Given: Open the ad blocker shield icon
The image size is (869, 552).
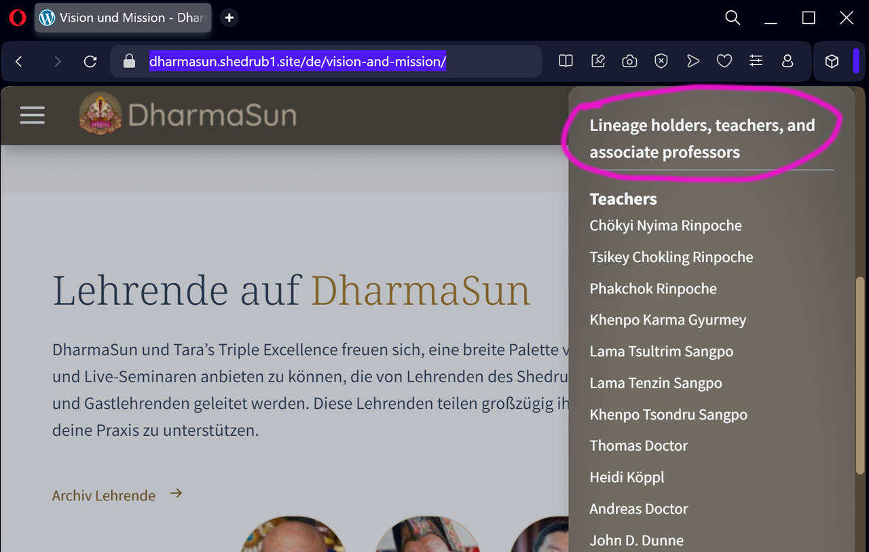Looking at the screenshot, I should 661,61.
